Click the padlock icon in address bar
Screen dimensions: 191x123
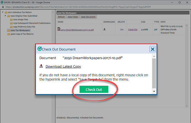[x=3, y=7]
